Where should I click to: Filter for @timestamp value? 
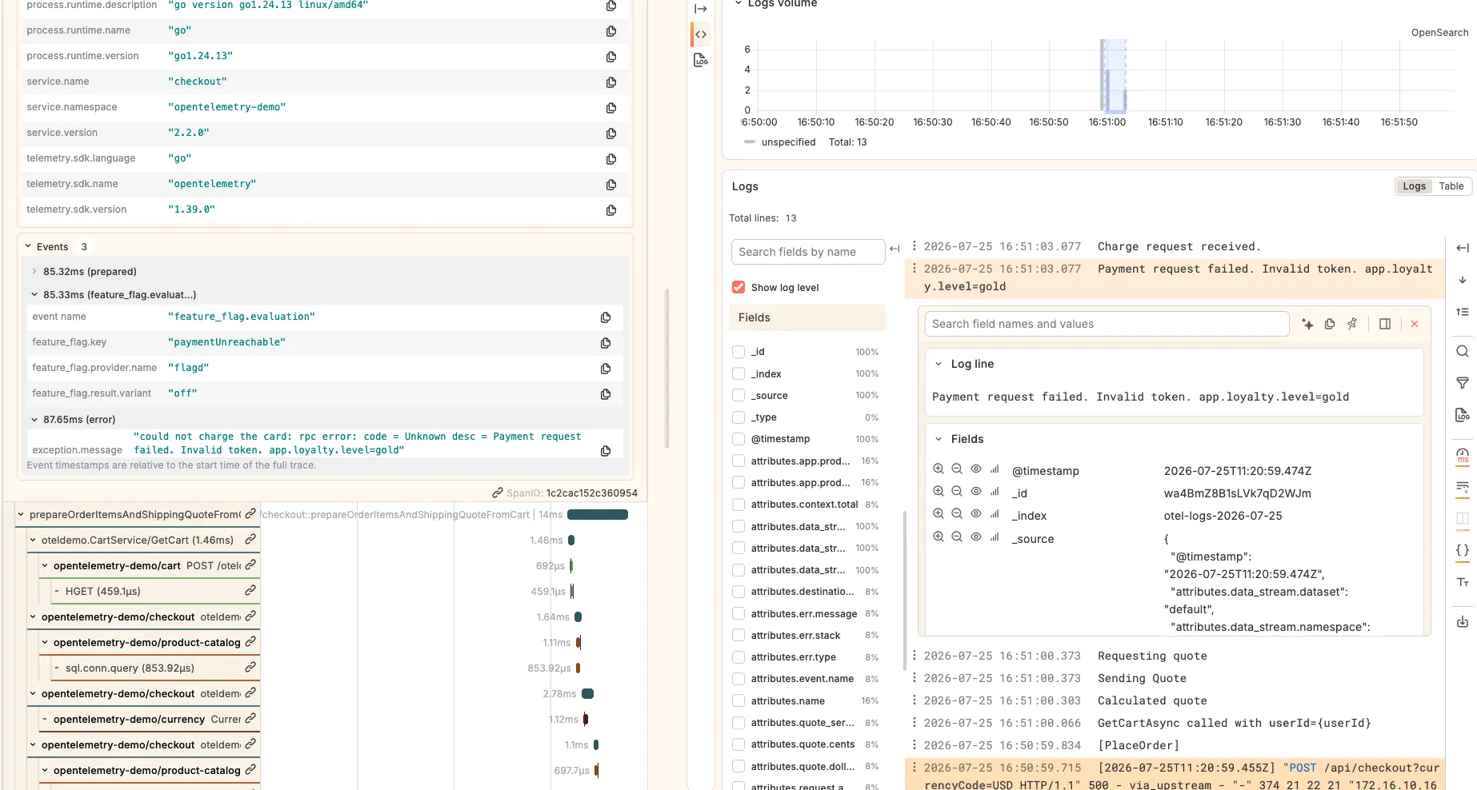pyautogui.click(x=939, y=469)
